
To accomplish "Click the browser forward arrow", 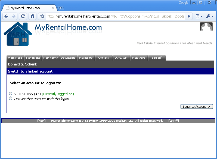I will 14,16.
